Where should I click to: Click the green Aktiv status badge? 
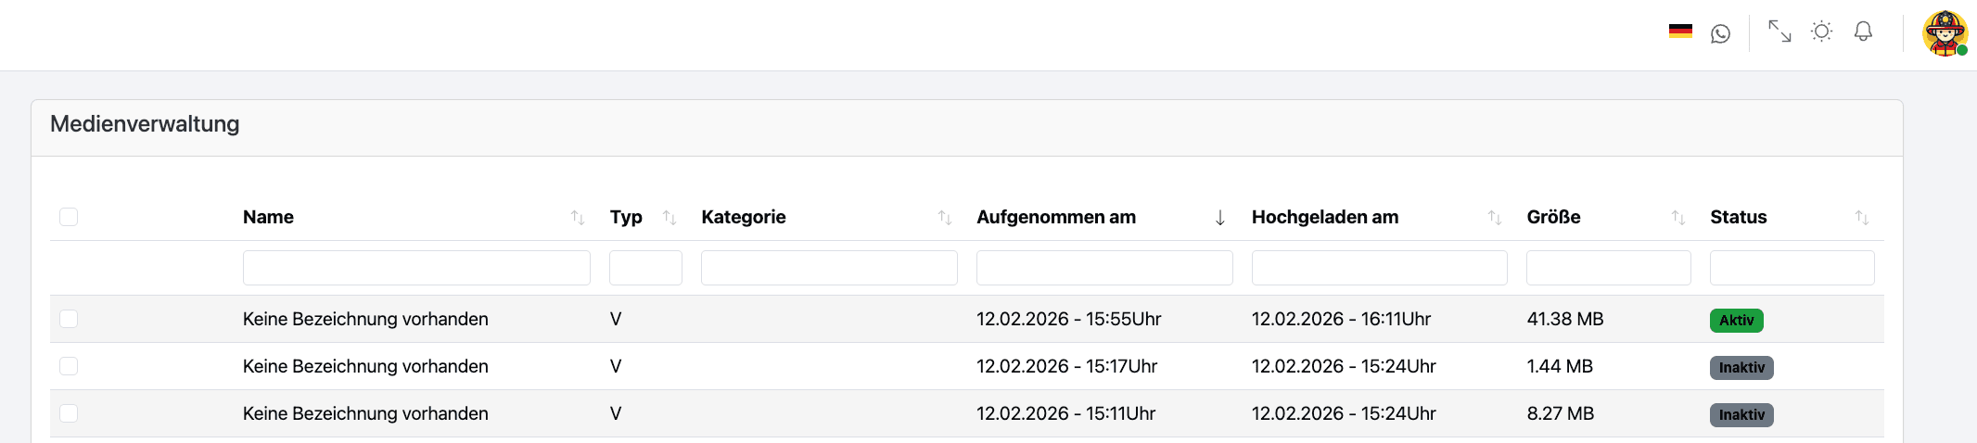[x=1736, y=321]
